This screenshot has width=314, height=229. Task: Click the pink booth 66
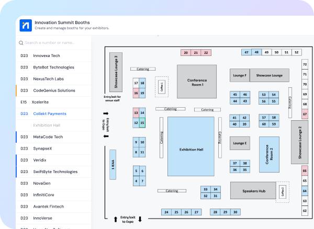click(305, 170)
